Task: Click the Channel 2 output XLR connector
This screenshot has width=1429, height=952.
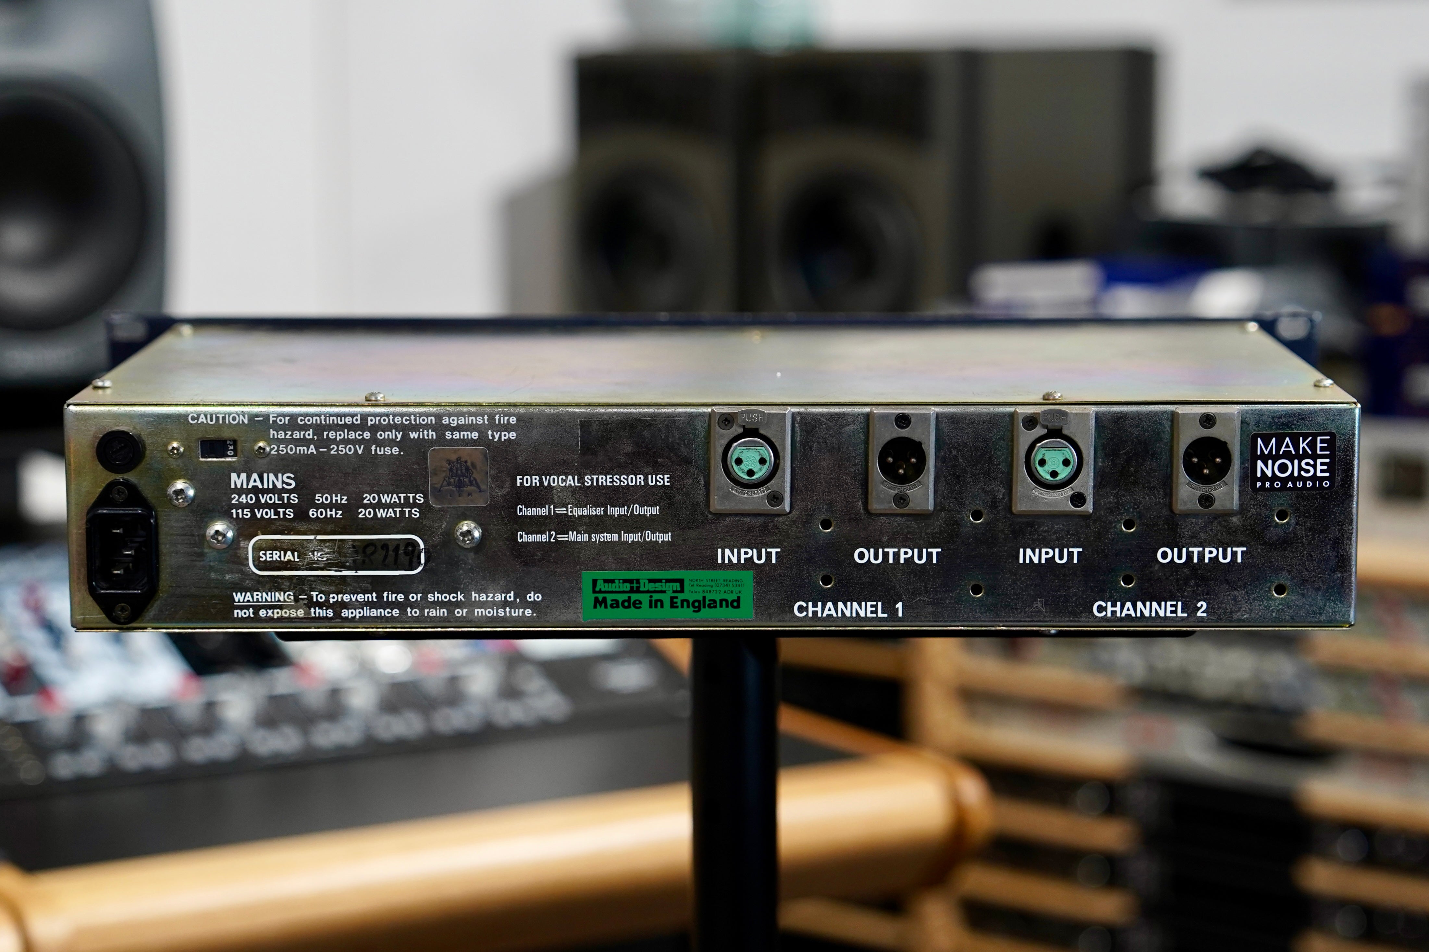Action: pos(1206,460)
